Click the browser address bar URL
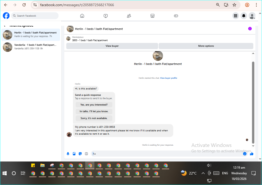262x185 pixels. coord(77,5)
